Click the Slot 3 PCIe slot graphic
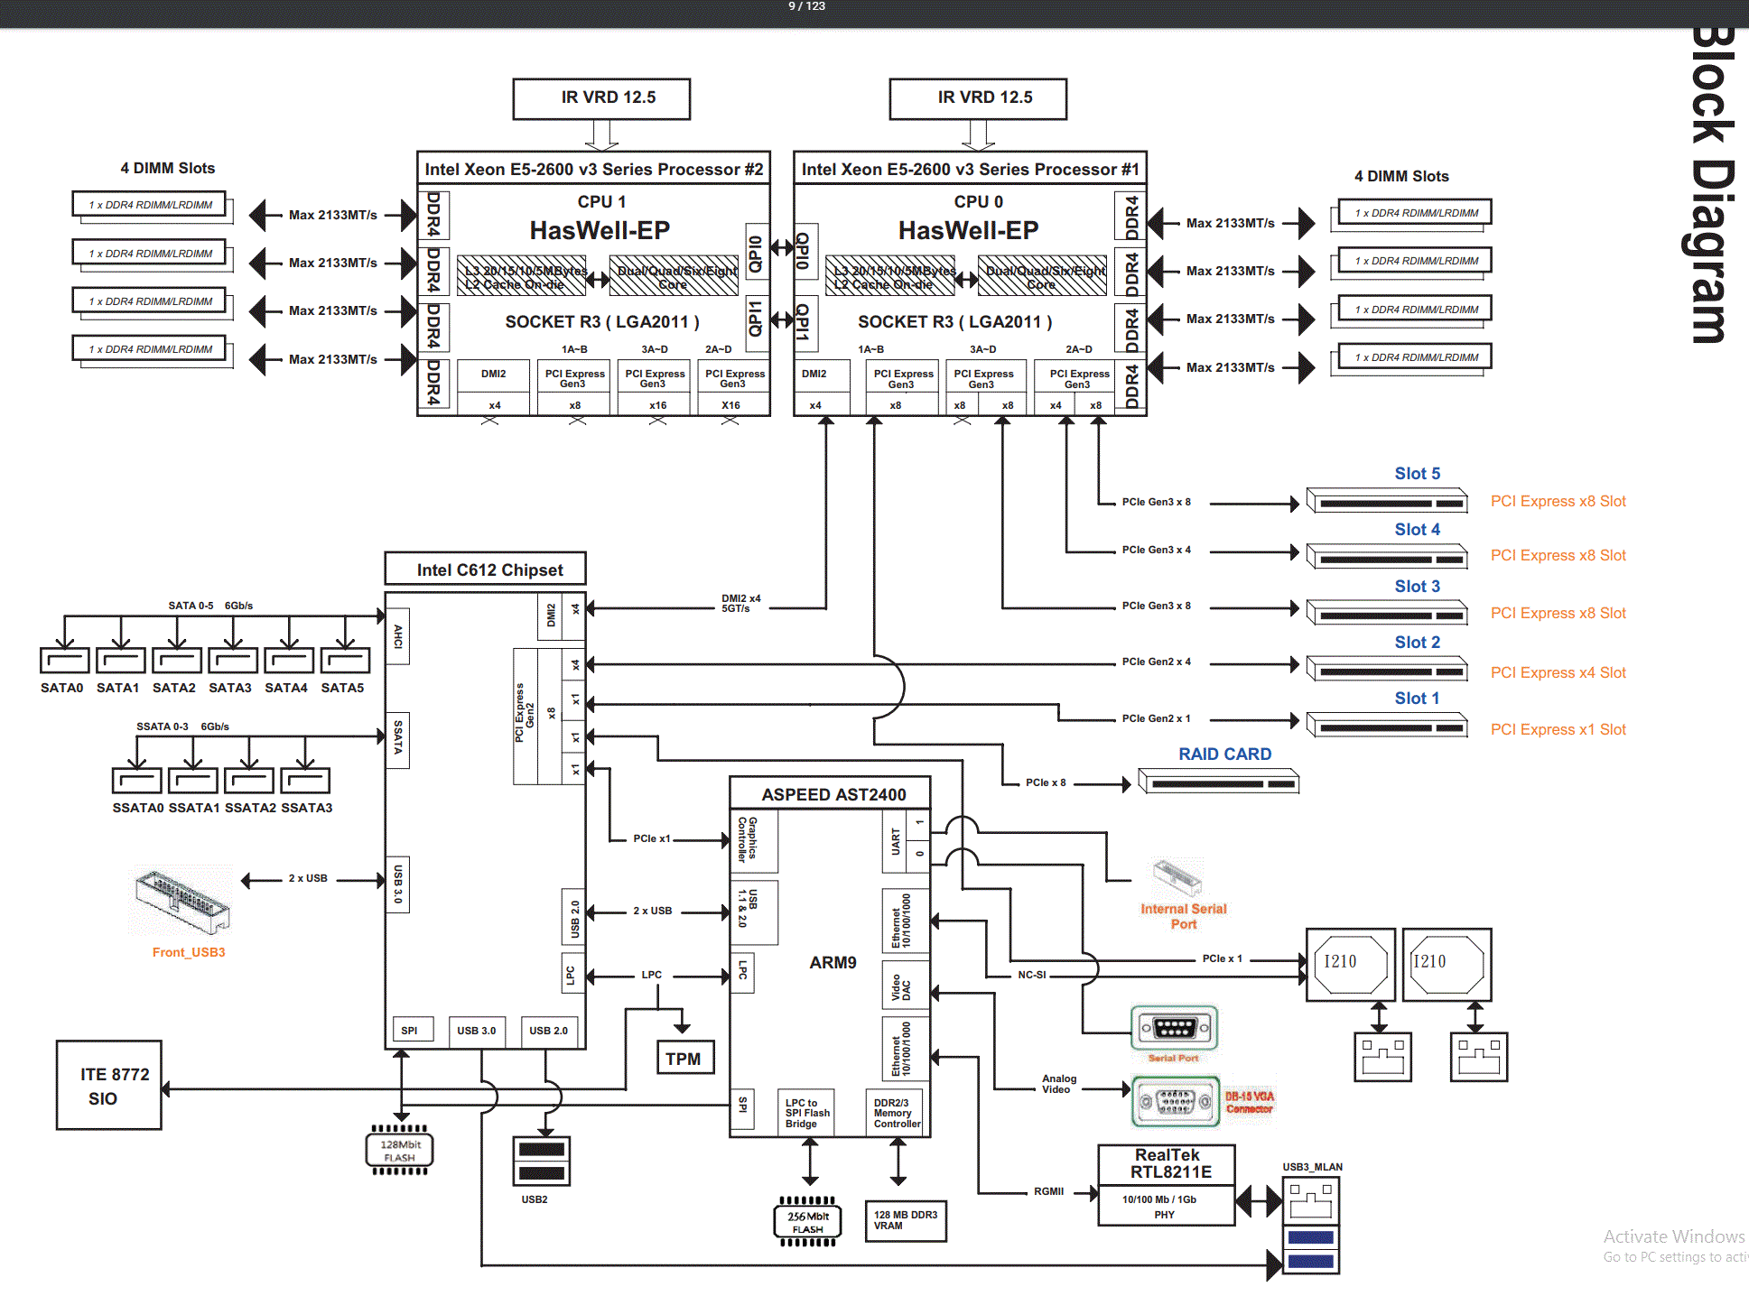Screen dimensions: 1749x1296 click(x=1388, y=614)
